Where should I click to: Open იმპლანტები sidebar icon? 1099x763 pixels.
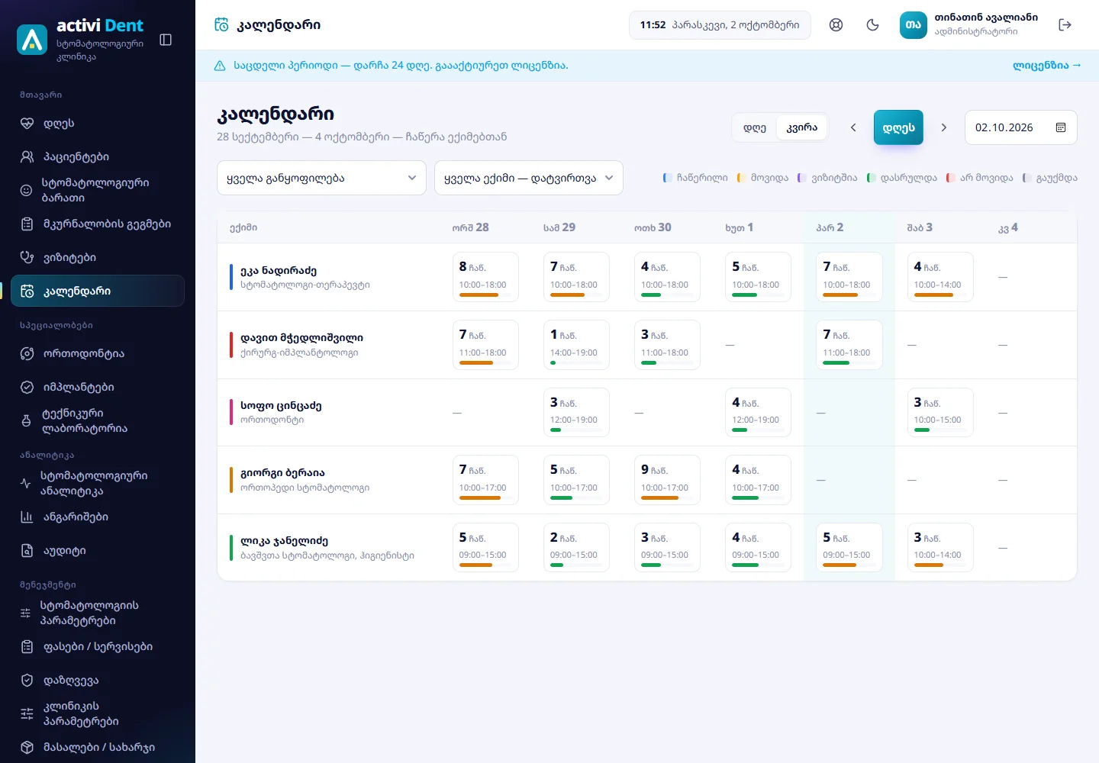pos(27,387)
